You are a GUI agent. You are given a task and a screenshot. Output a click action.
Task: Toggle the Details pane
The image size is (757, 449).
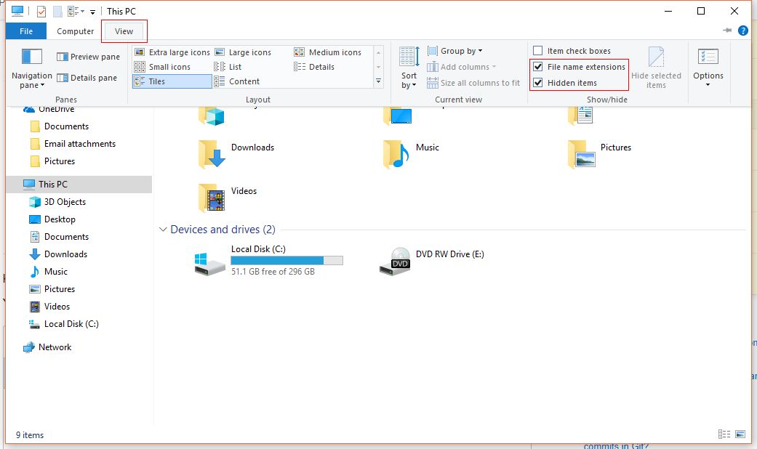tap(87, 78)
